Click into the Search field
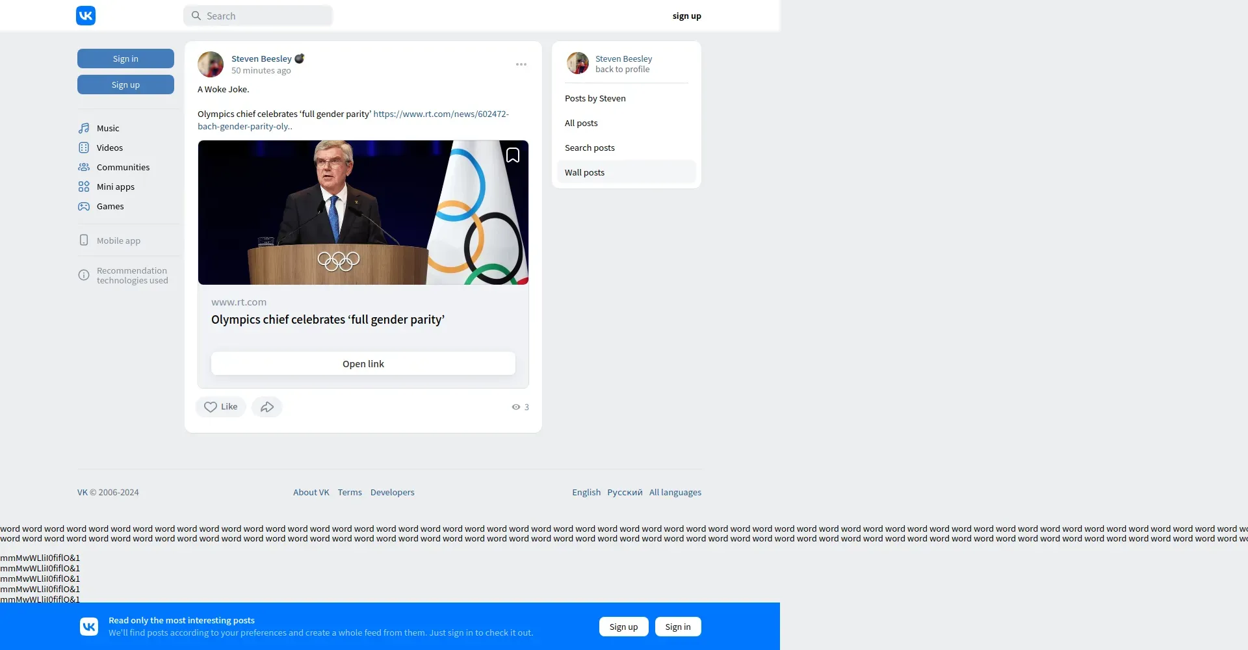The image size is (1248, 650). click(x=258, y=16)
